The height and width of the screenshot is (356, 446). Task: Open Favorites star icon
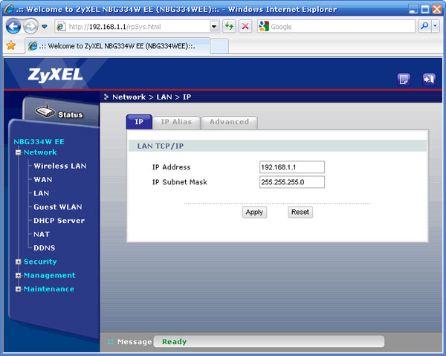(x=10, y=45)
